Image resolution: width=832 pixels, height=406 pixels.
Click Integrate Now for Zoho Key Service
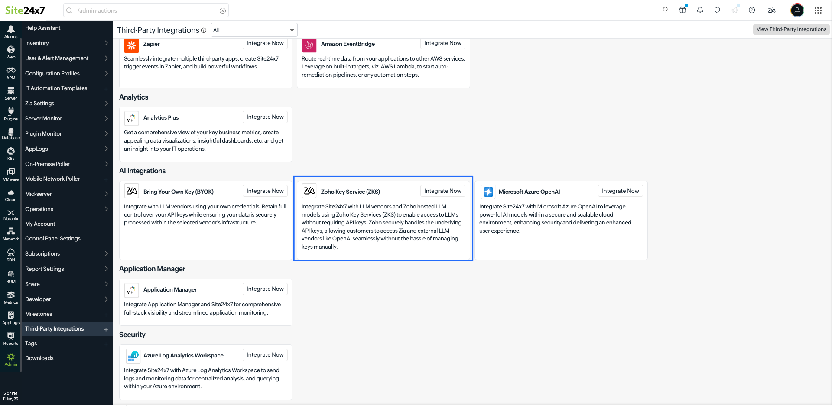click(x=443, y=191)
